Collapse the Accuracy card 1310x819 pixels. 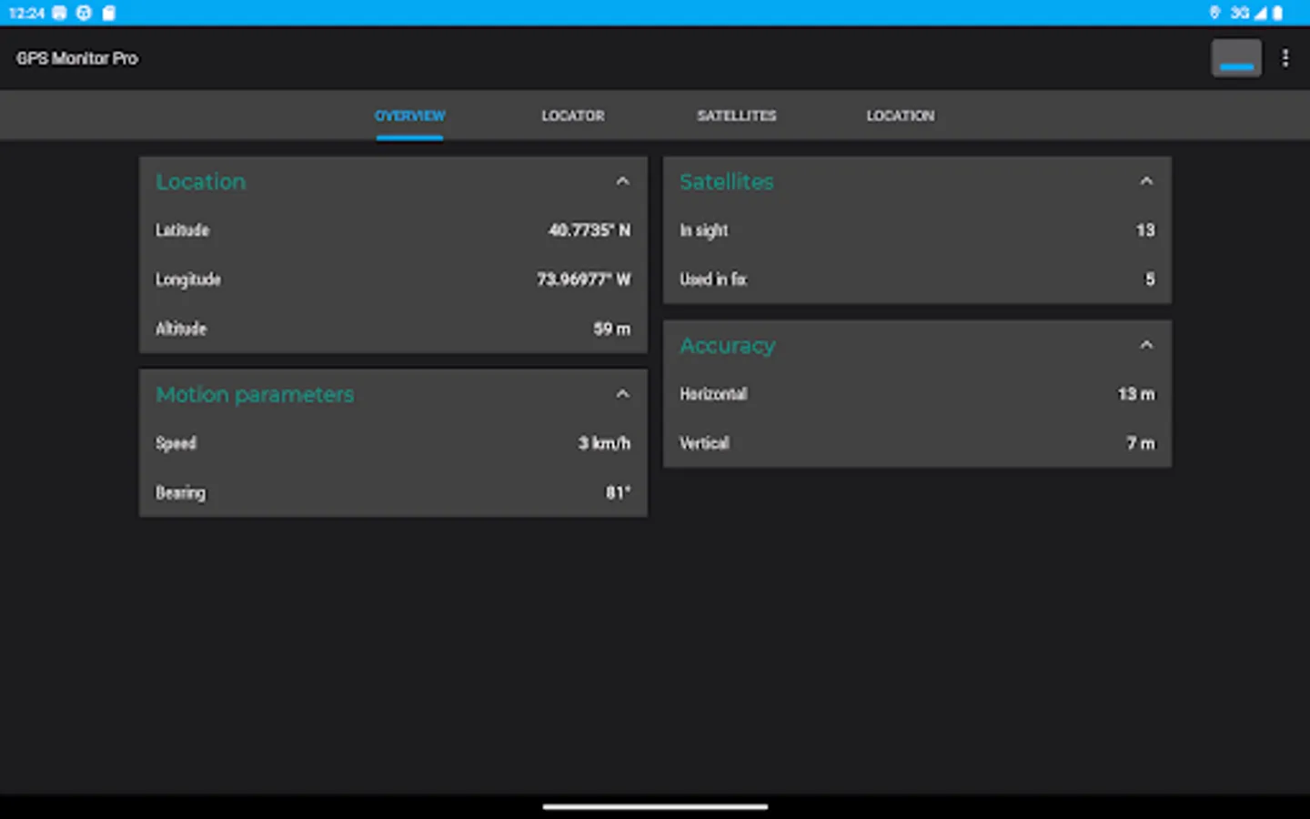[1146, 345]
